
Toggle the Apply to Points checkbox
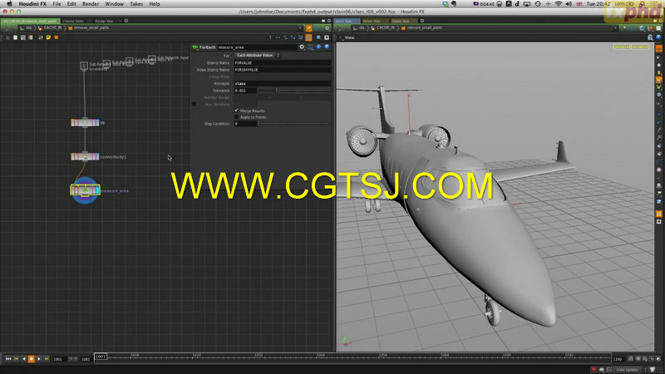237,117
